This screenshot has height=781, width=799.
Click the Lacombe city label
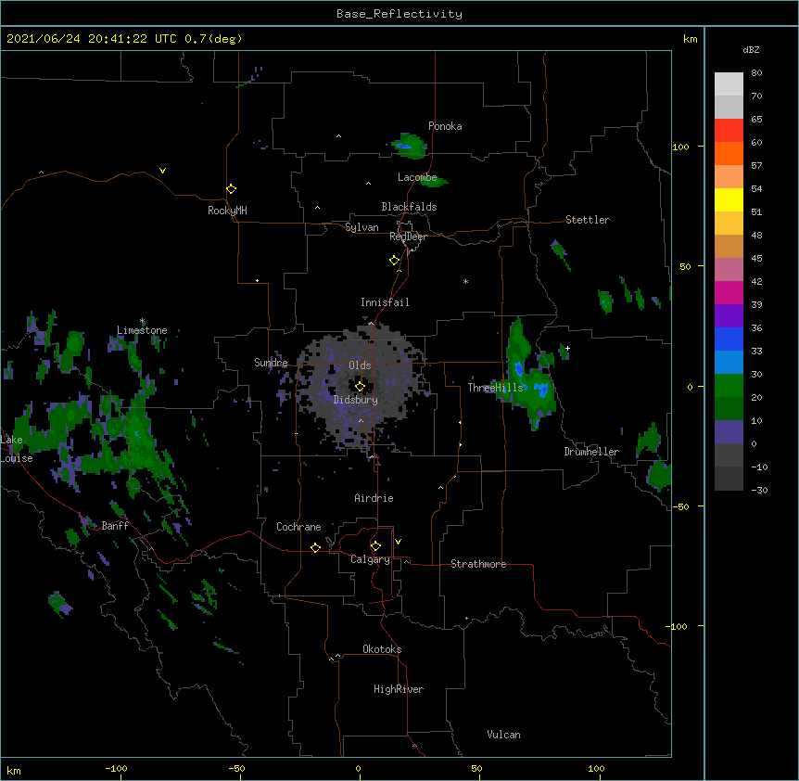[417, 177]
